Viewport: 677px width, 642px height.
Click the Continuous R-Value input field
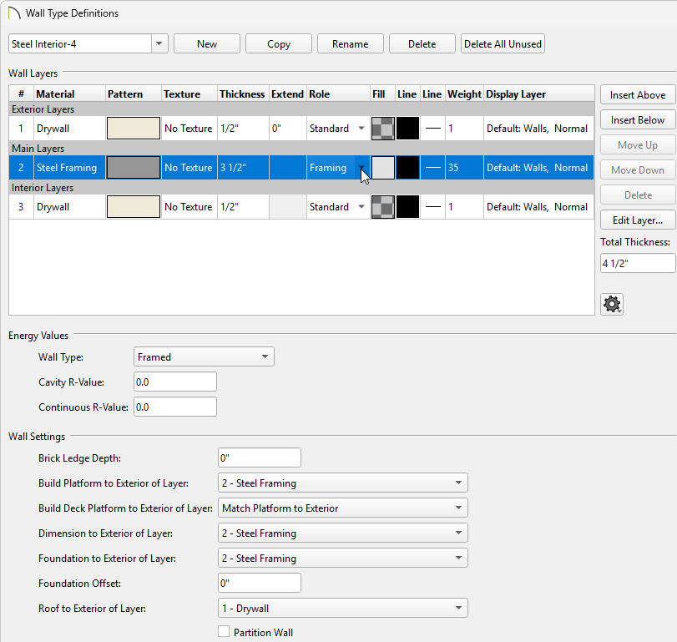click(174, 407)
